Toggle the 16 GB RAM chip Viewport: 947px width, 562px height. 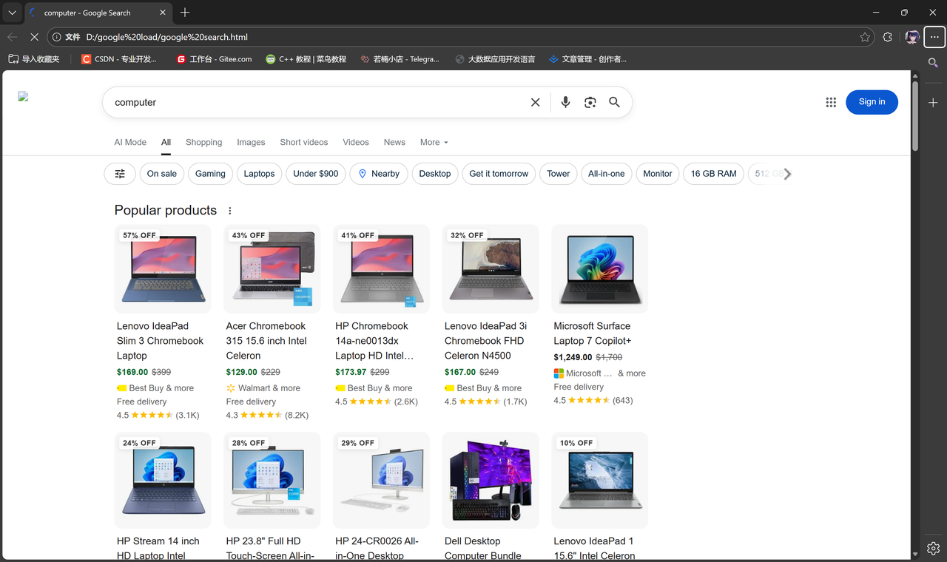tap(714, 174)
